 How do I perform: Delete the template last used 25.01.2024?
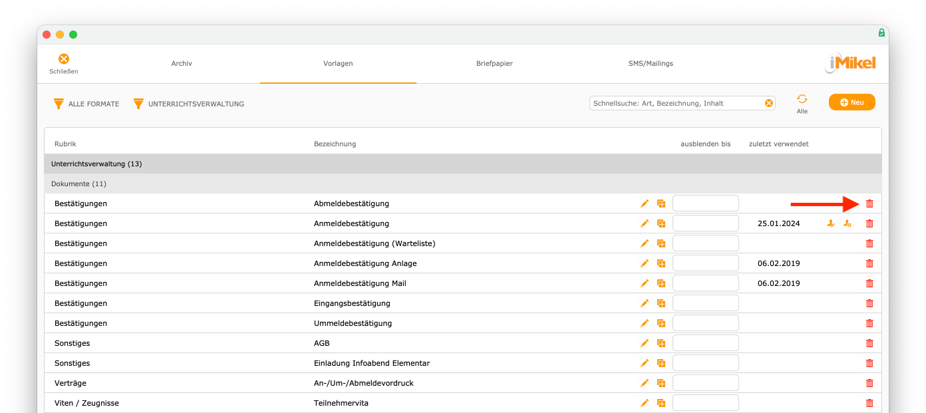869,223
